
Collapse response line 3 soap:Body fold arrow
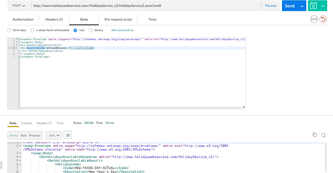(x=20, y=153)
